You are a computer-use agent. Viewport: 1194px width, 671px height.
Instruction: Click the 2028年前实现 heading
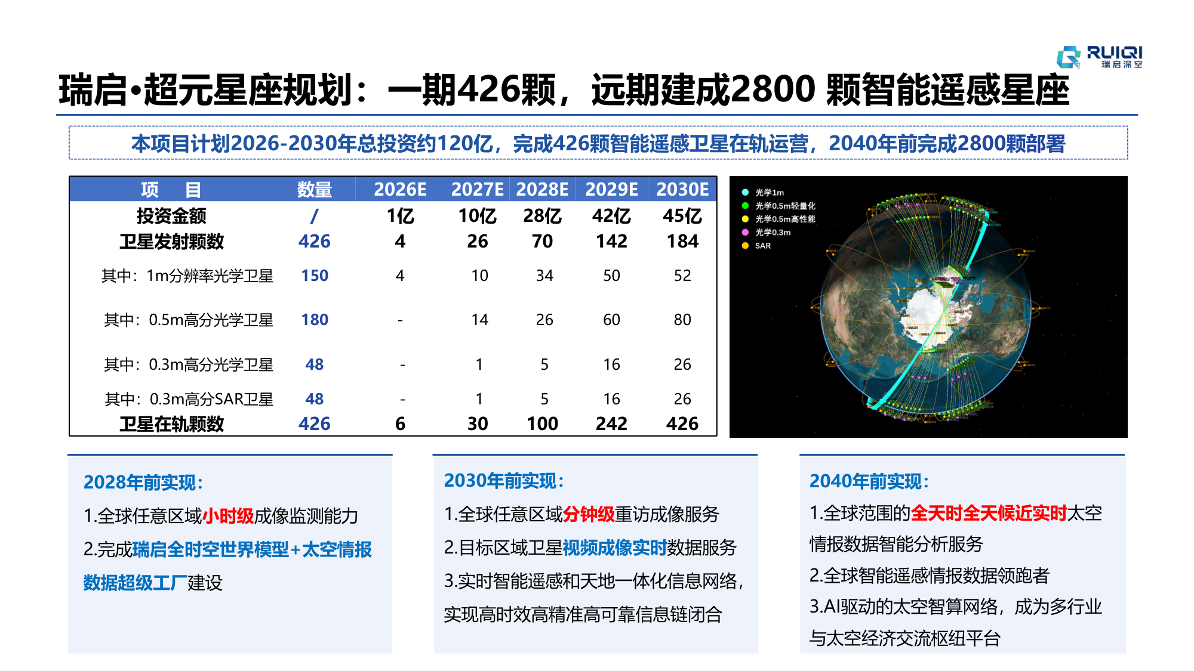[x=143, y=483]
